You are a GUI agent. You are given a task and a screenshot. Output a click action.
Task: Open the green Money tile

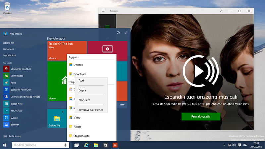[57, 81]
